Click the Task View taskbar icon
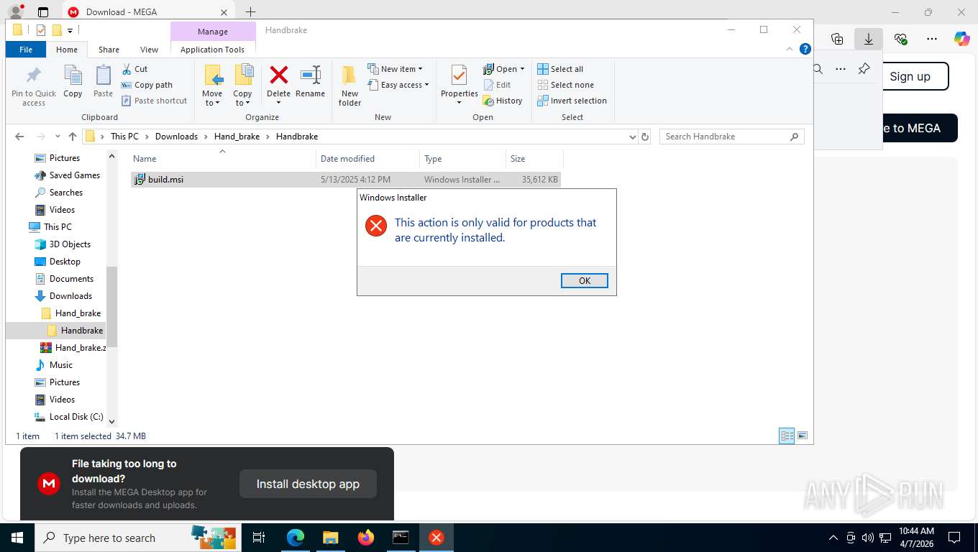978x552 pixels. 259,538
